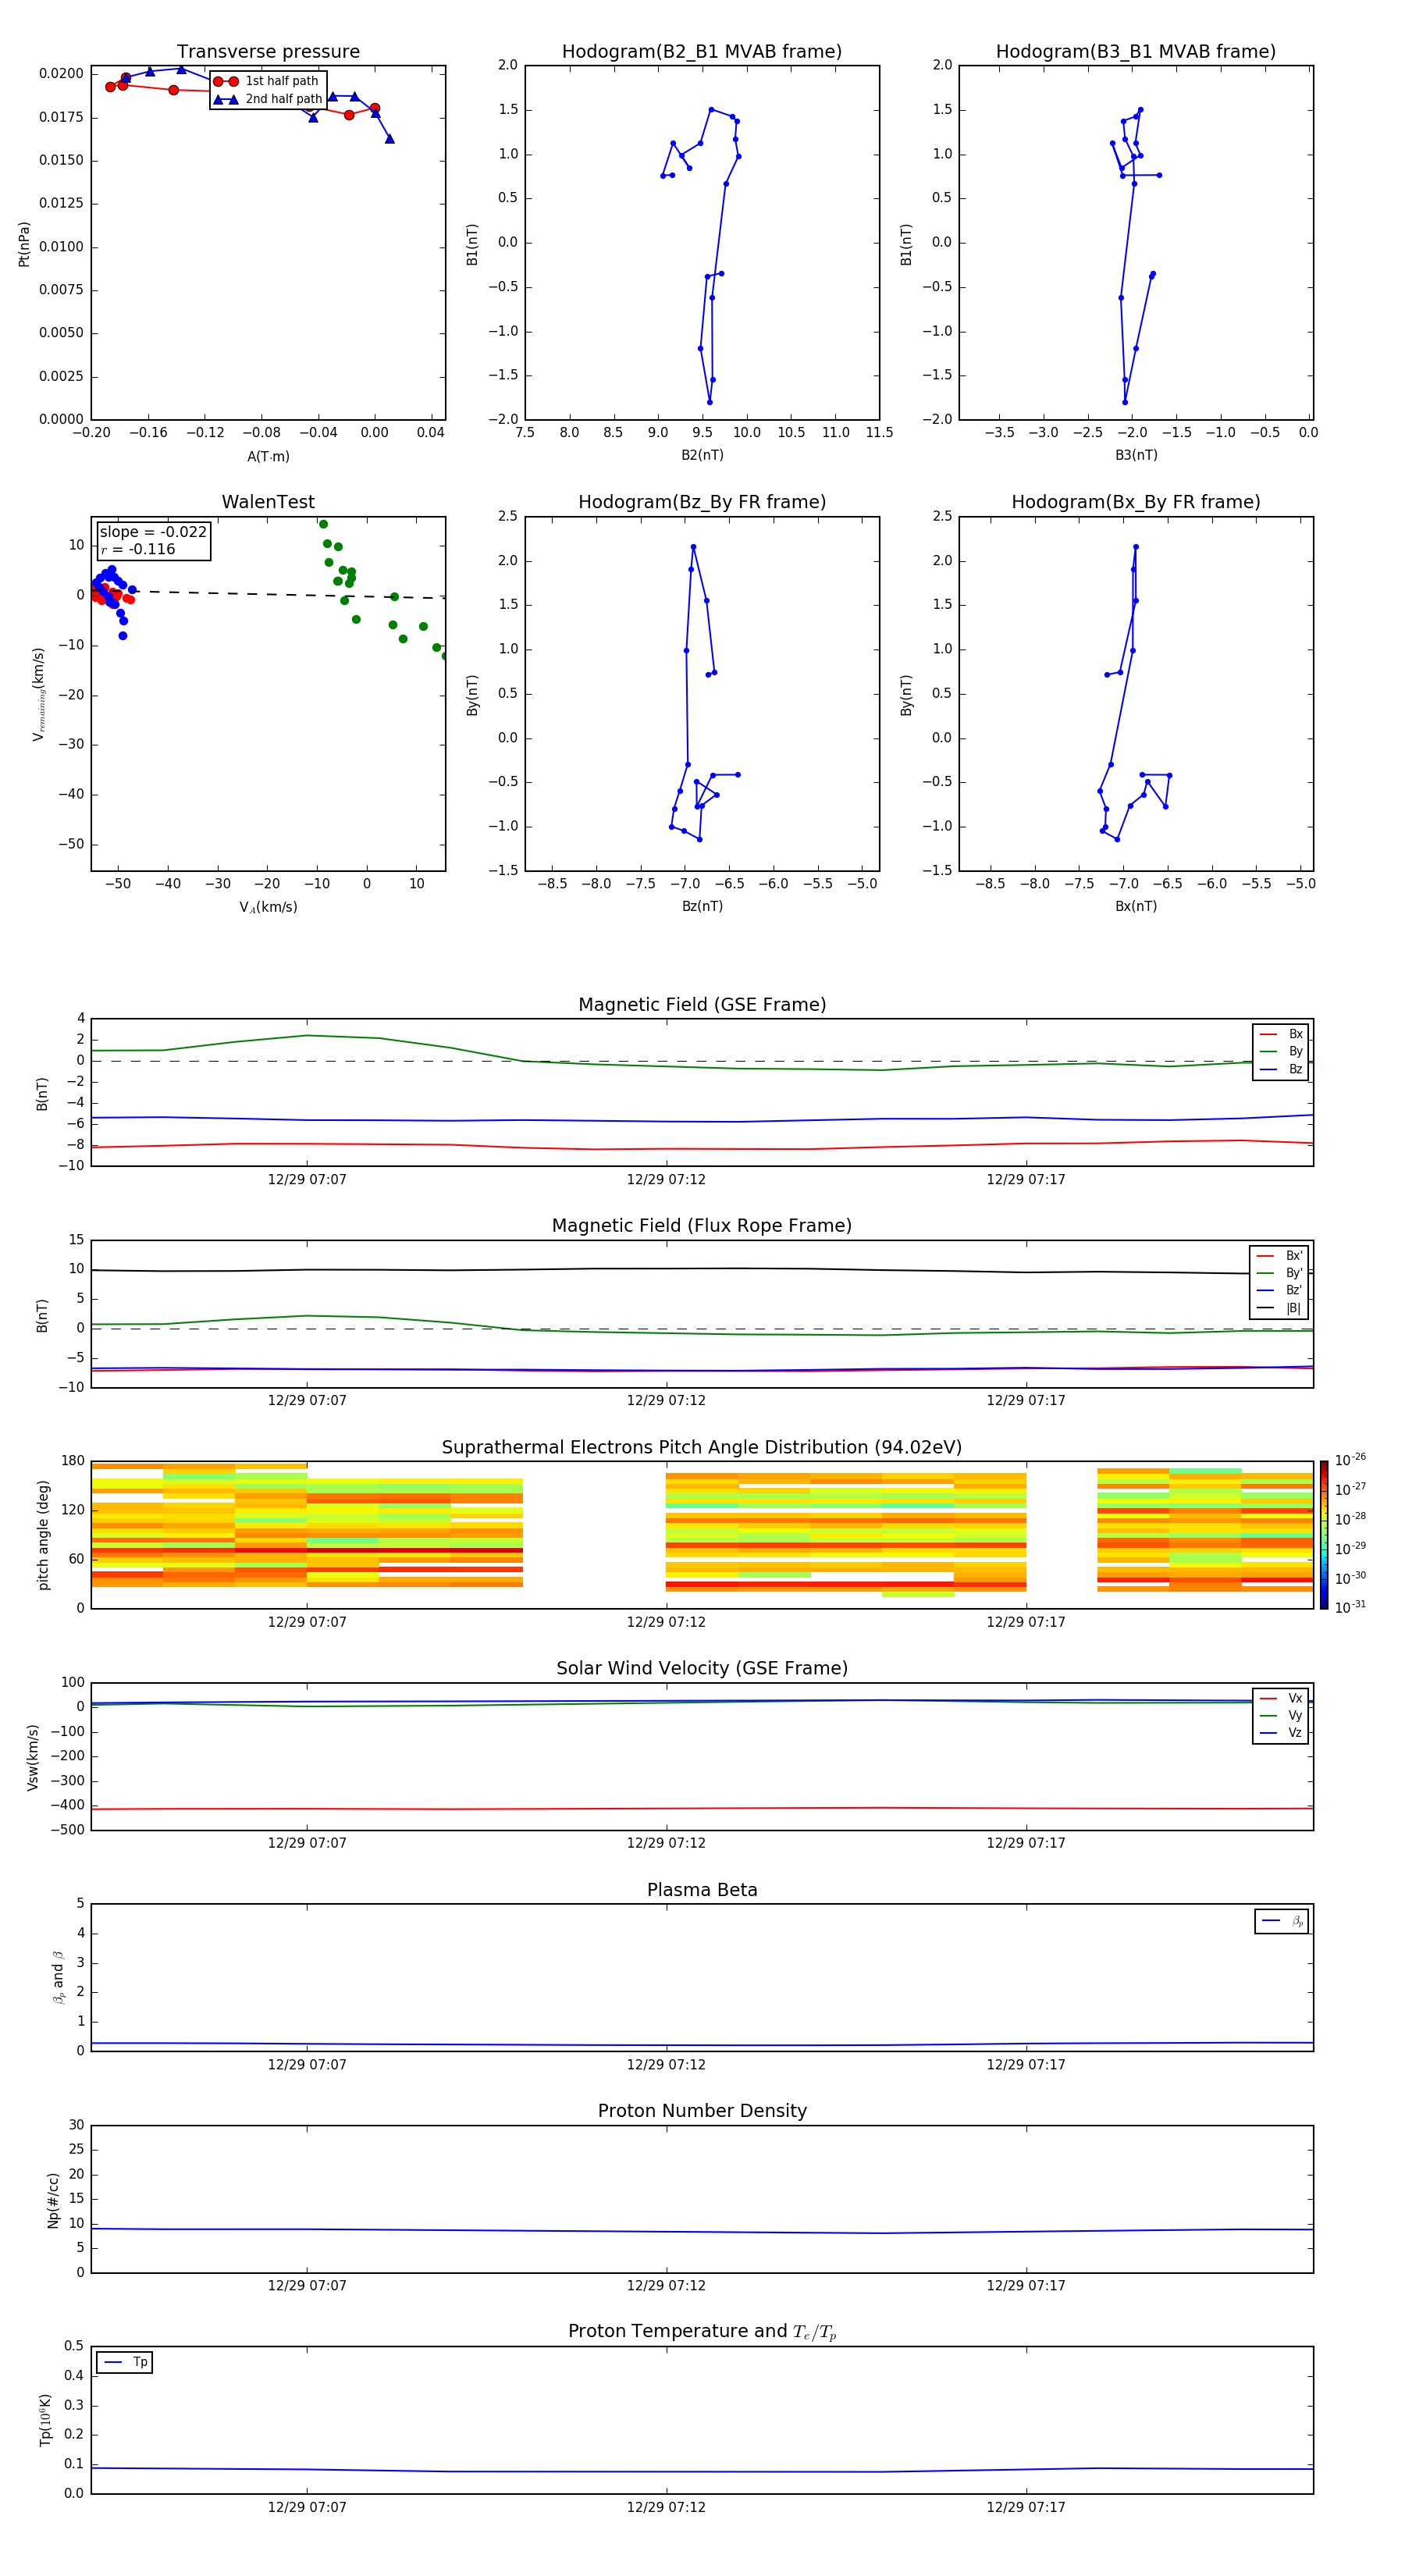Click the "B2(nT)" x-axis label

point(702,455)
